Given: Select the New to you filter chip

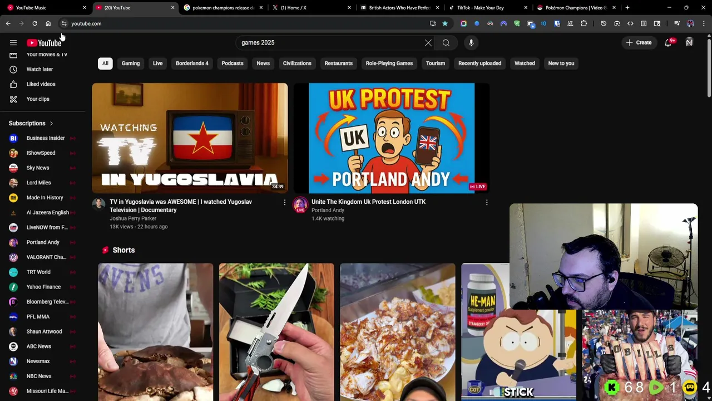Looking at the screenshot, I should click(x=561, y=63).
